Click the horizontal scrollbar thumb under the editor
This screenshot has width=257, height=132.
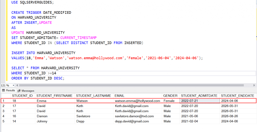coord(131,85)
